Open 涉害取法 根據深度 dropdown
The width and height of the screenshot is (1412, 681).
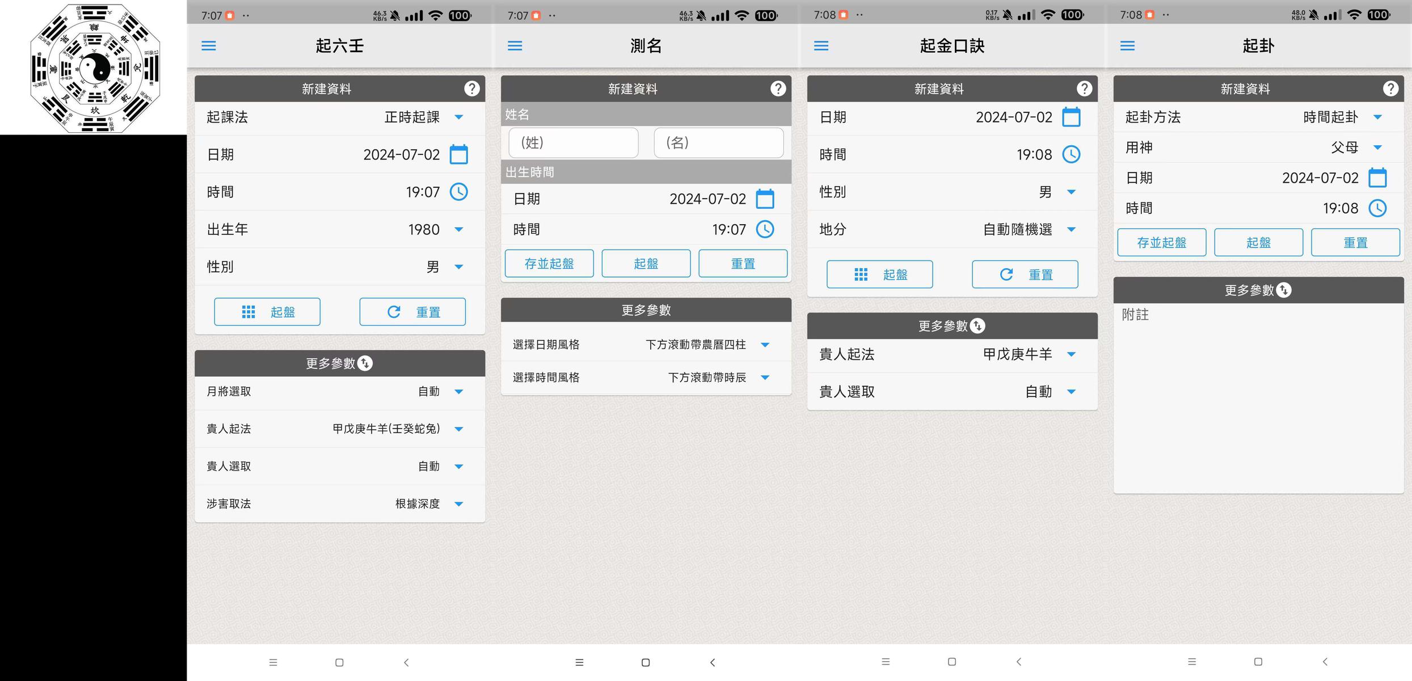pyautogui.click(x=458, y=504)
